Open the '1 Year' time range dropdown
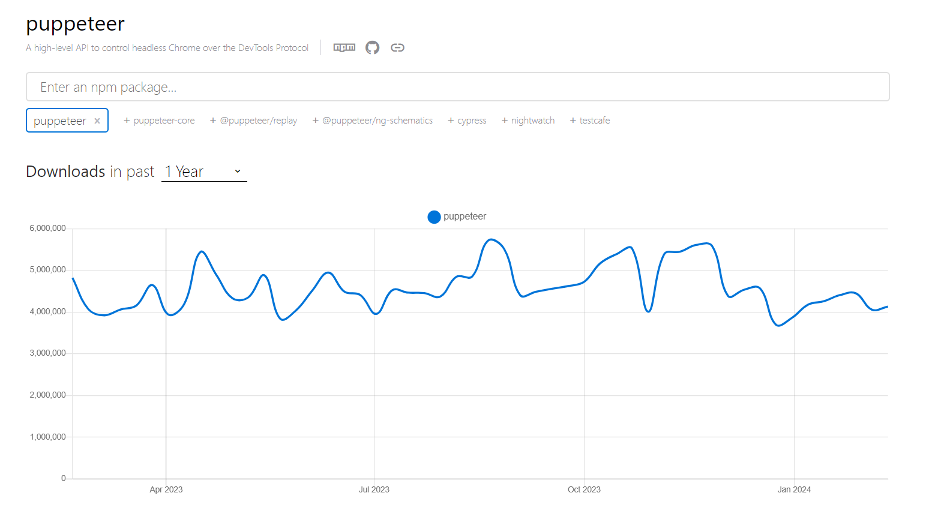 [204, 172]
